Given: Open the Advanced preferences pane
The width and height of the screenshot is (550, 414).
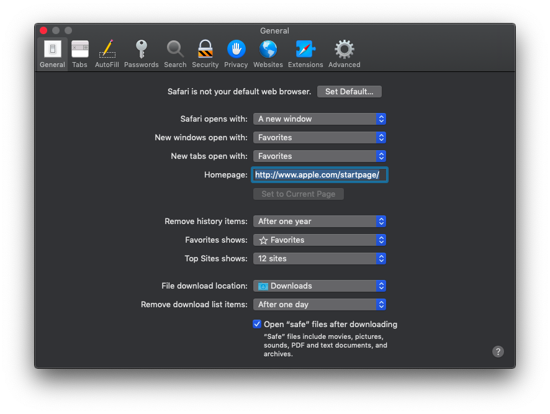Looking at the screenshot, I should (x=344, y=54).
